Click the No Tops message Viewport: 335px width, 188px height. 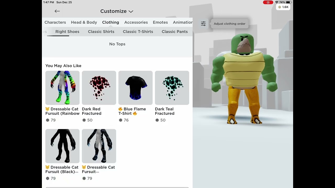117,44
